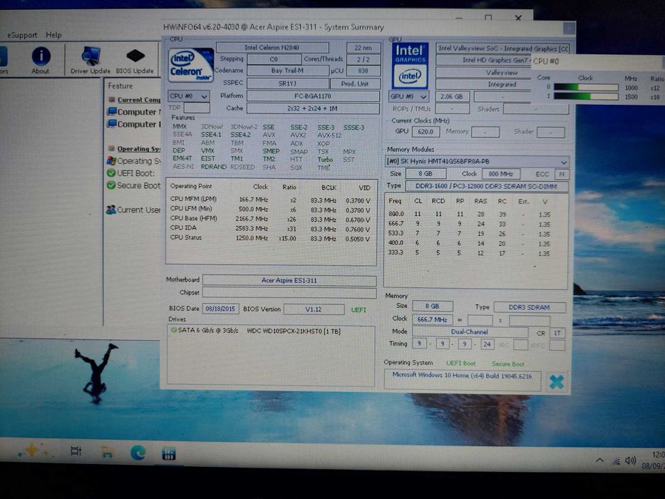Click the 2.06 GB GPU memory field
Screen dimensions: 665x499
452,97
